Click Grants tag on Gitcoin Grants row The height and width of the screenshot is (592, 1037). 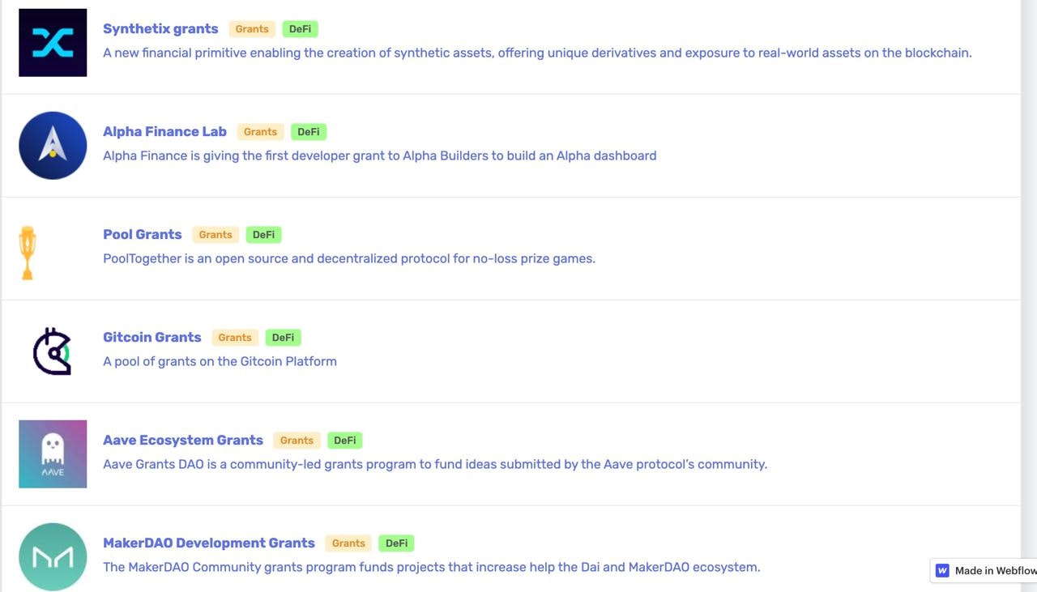click(x=235, y=338)
